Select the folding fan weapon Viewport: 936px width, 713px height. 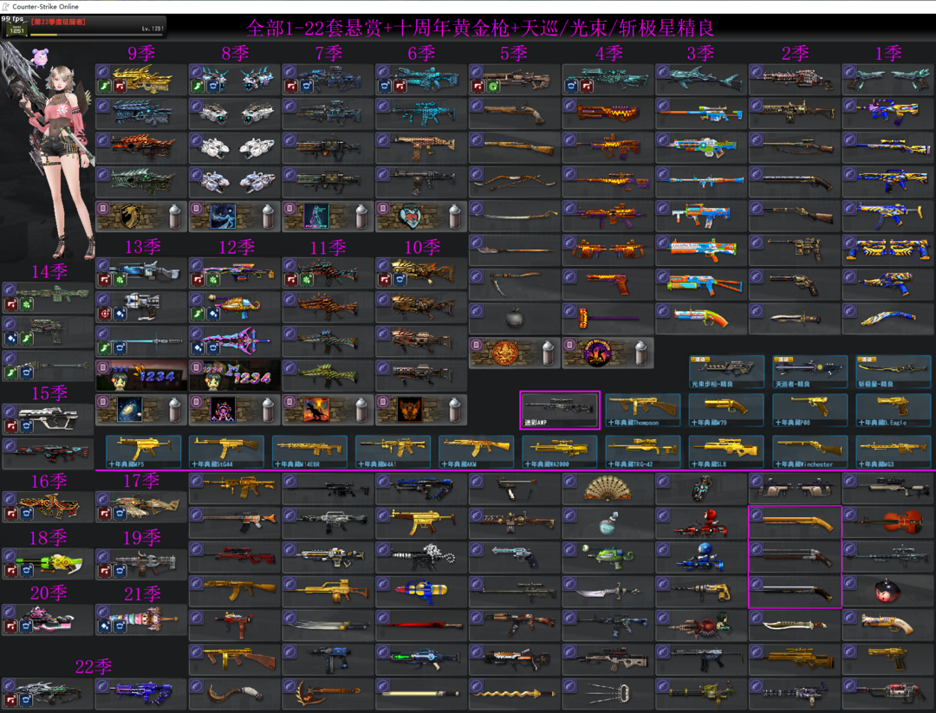608,489
